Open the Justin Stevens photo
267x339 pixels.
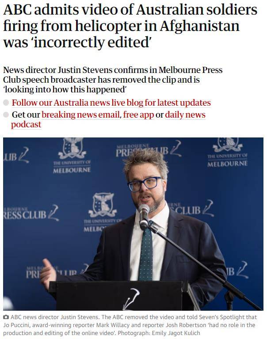coord(133,224)
